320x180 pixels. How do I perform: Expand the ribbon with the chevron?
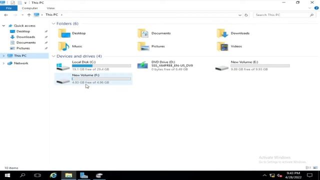point(310,8)
